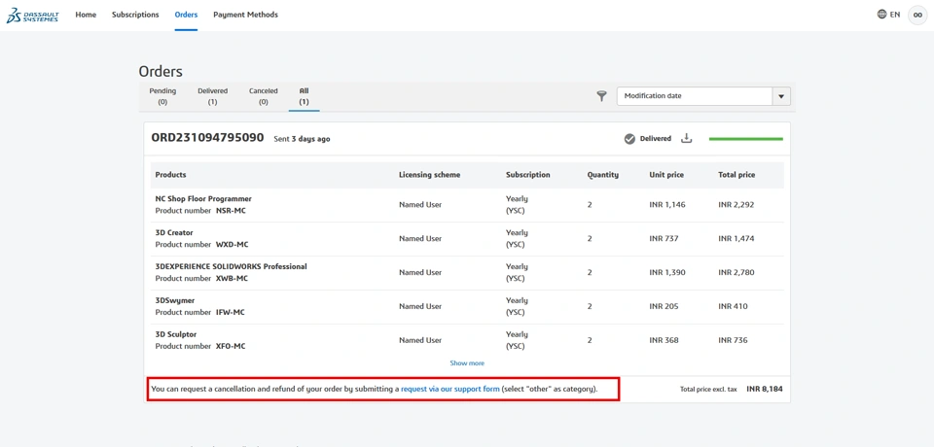Viewport: 934px width, 447px height.
Task: Click the globe language icon
Action: pos(881,15)
